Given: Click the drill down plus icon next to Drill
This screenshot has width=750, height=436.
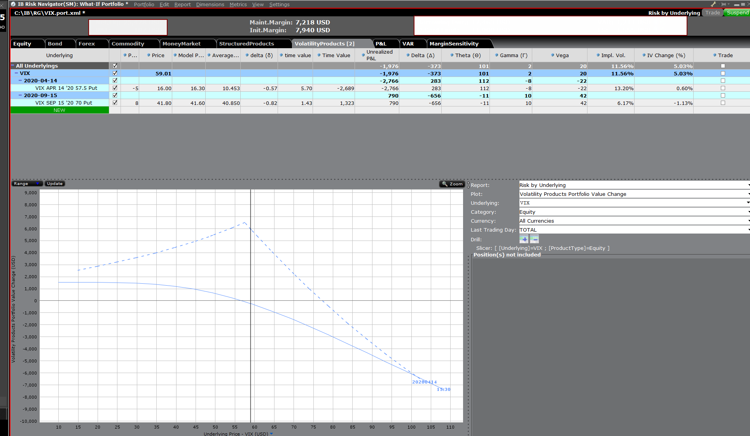Looking at the screenshot, I should (523, 239).
